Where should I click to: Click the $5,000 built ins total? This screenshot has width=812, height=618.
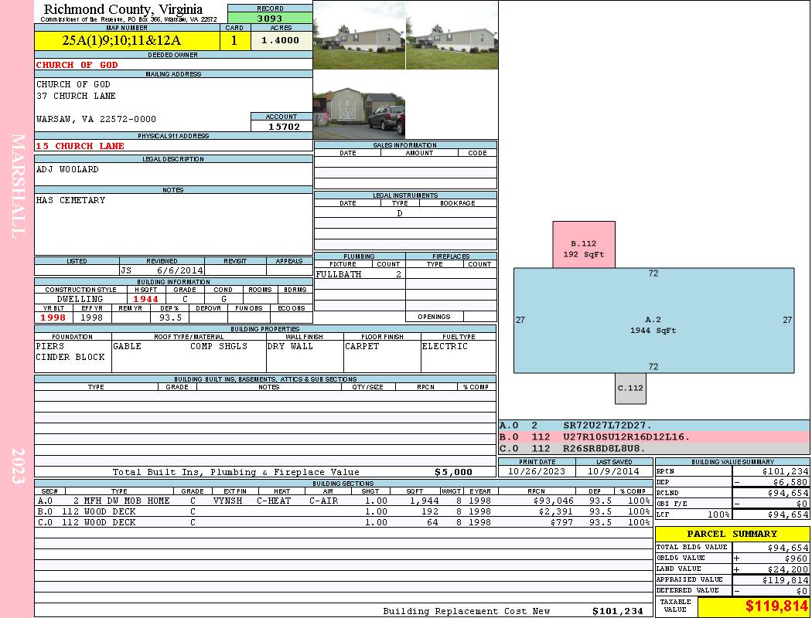click(453, 472)
